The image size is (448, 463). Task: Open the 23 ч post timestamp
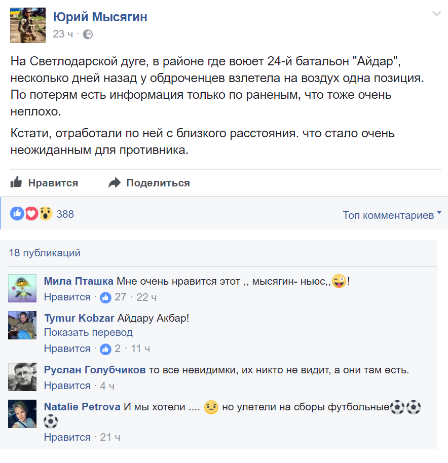tap(63, 34)
